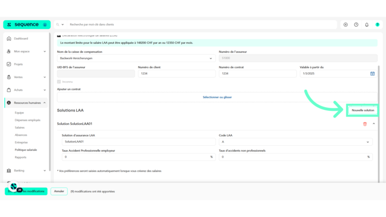Open Absences in sidebar
Viewport: 386px width, 217px height.
click(21, 135)
